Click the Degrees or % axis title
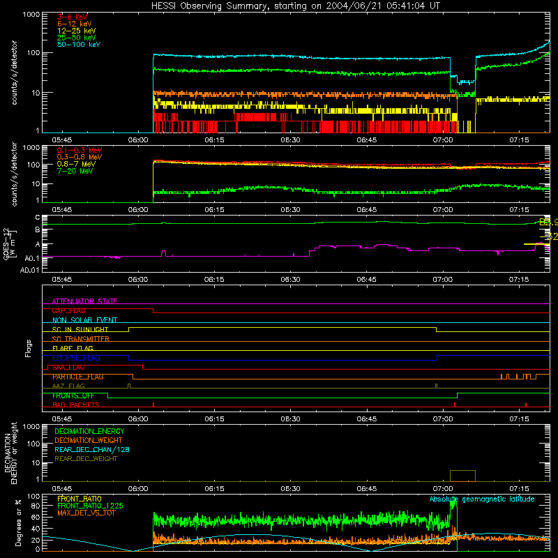The height and width of the screenshot is (558, 558). pyautogui.click(x=18, y=522)
